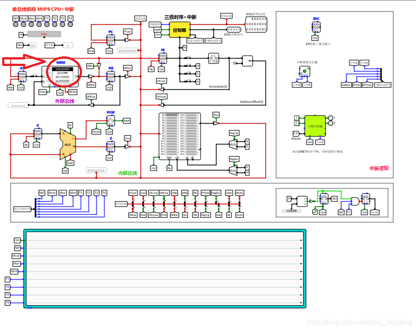This screenshot has width=416, height=330.
Task: Select the yellow 控制器 controller block
Action: 179,30
